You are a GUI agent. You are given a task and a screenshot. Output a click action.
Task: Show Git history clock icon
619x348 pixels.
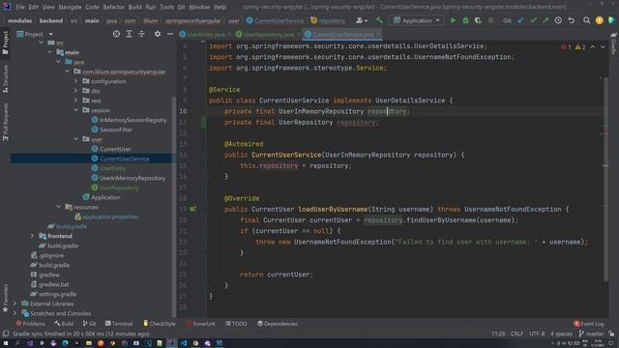(x=558, y=20)
